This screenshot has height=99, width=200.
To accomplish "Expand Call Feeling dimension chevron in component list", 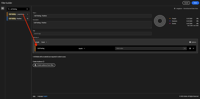I will tap(27, 14).
